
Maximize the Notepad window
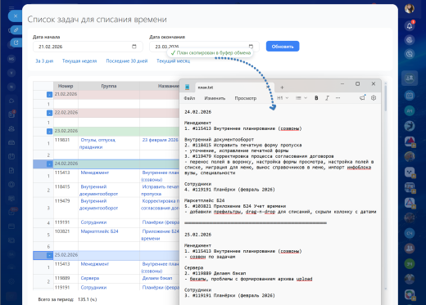tap(357, 84)
